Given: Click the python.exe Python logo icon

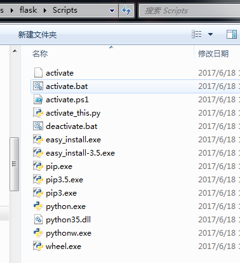Looking at the screenshot, I should pyautogui.click(x=38, y=206).
